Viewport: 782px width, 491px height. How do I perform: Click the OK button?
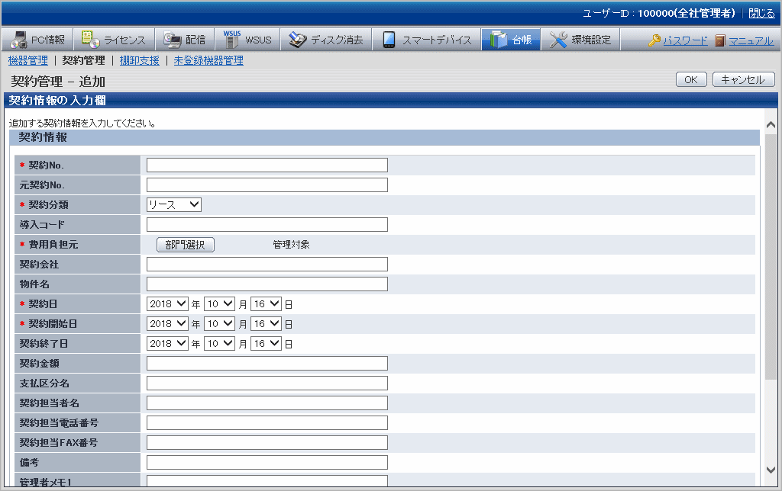(691, 80)
